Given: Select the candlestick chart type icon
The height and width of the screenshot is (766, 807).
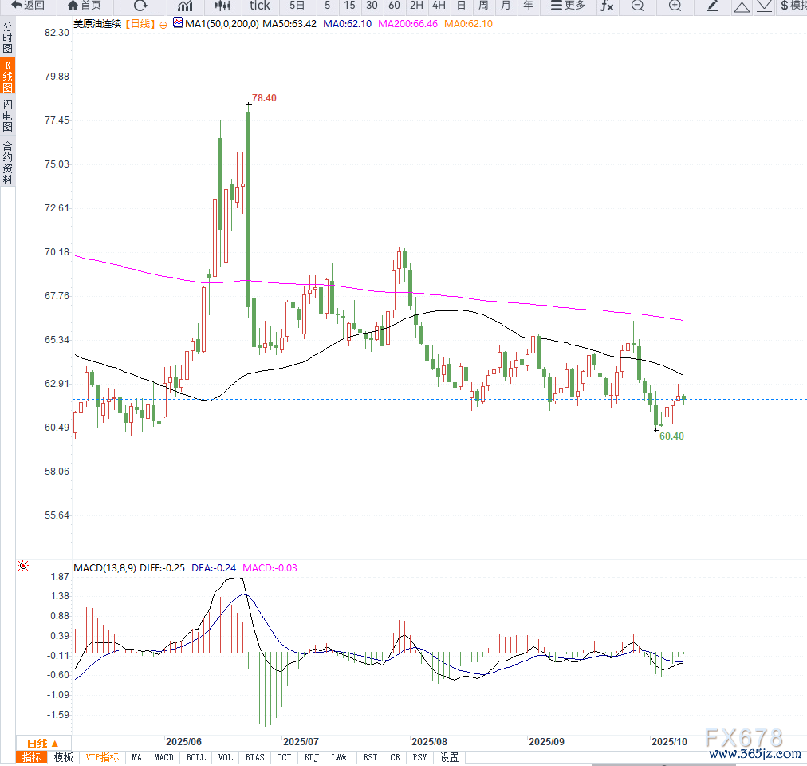Looking at the screenshot, I should [222, 6].
